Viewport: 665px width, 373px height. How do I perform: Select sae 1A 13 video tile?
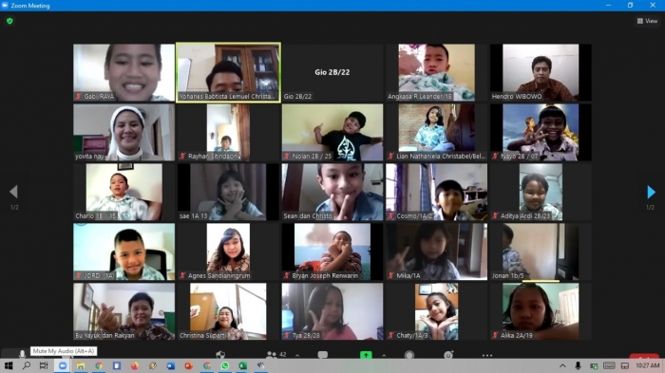(x=228, y=192)
